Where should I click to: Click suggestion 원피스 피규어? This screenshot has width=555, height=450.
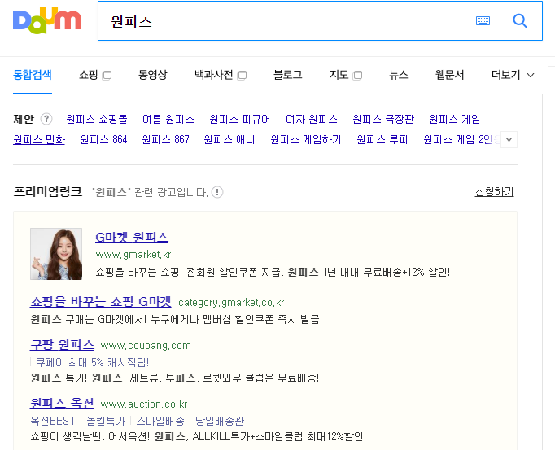[239, 119]
